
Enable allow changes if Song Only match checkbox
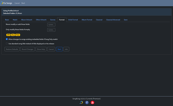point(7,39)
